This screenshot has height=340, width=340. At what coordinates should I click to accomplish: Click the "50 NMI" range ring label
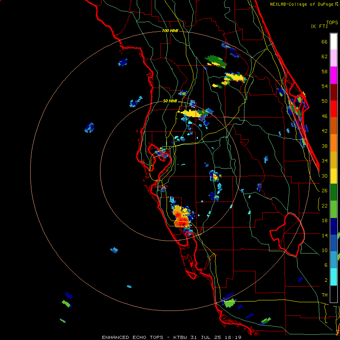point(170,101)
